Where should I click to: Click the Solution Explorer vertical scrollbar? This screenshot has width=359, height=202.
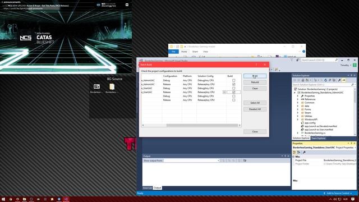[355, 96]
